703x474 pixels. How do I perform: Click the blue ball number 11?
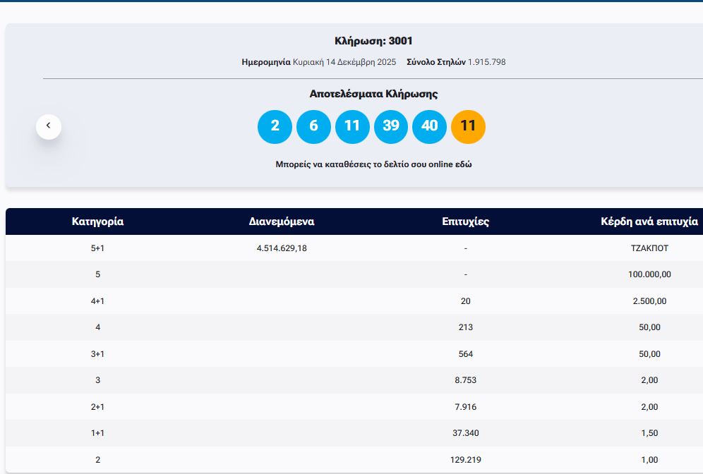(352, 126)
